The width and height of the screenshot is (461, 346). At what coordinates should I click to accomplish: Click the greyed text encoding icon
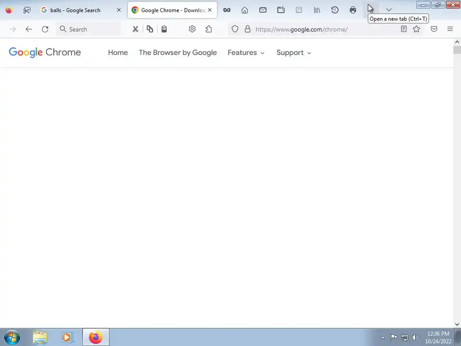(x=299, y=10)
